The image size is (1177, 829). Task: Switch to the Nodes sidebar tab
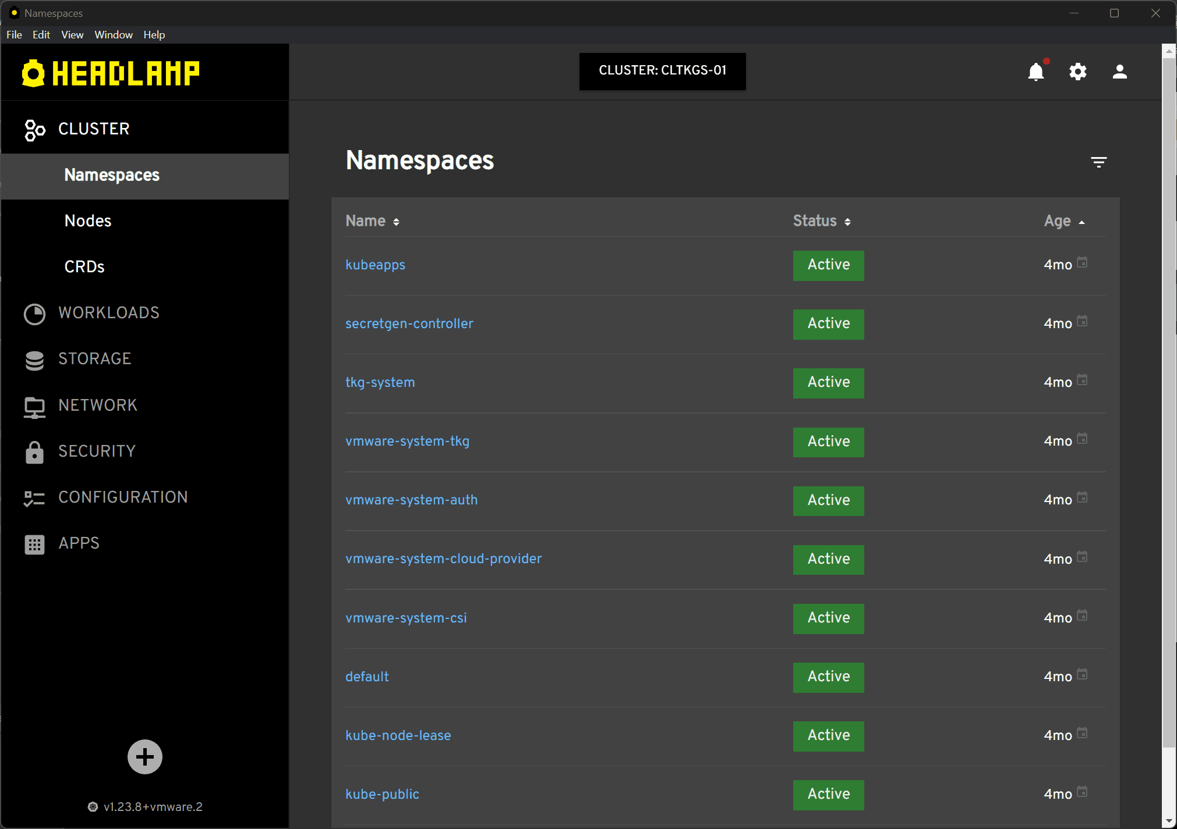point(88,220)
